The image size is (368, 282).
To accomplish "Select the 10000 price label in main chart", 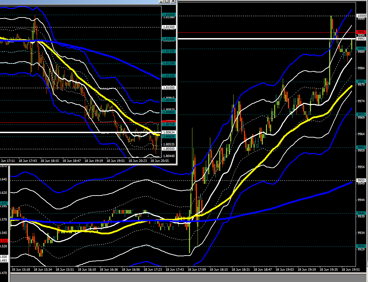I will tap(361, 15).
